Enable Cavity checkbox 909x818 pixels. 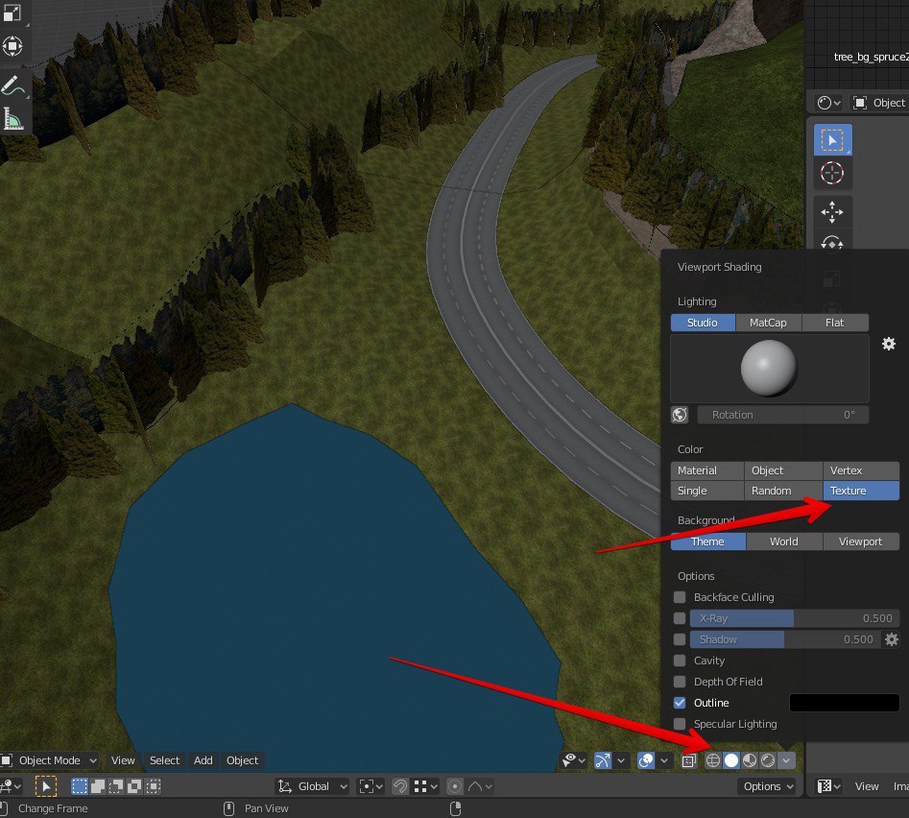pyautogui.click(x=680, y=661)
